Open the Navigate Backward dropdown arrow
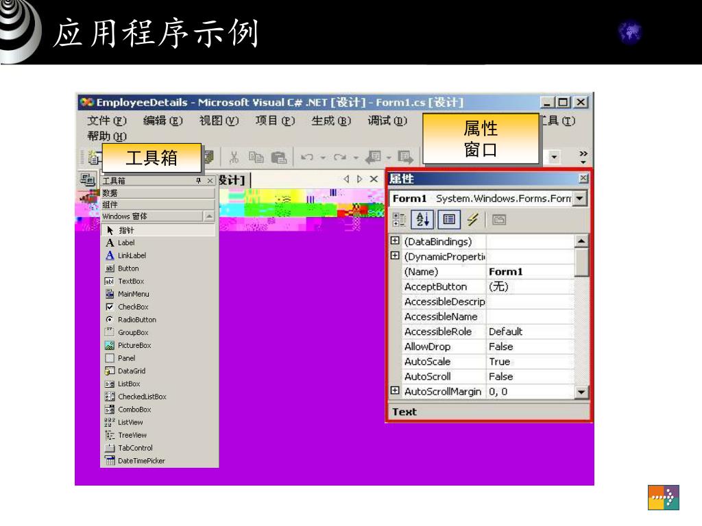This screenshot has height=526, width=702. click(x=389, y=158)
